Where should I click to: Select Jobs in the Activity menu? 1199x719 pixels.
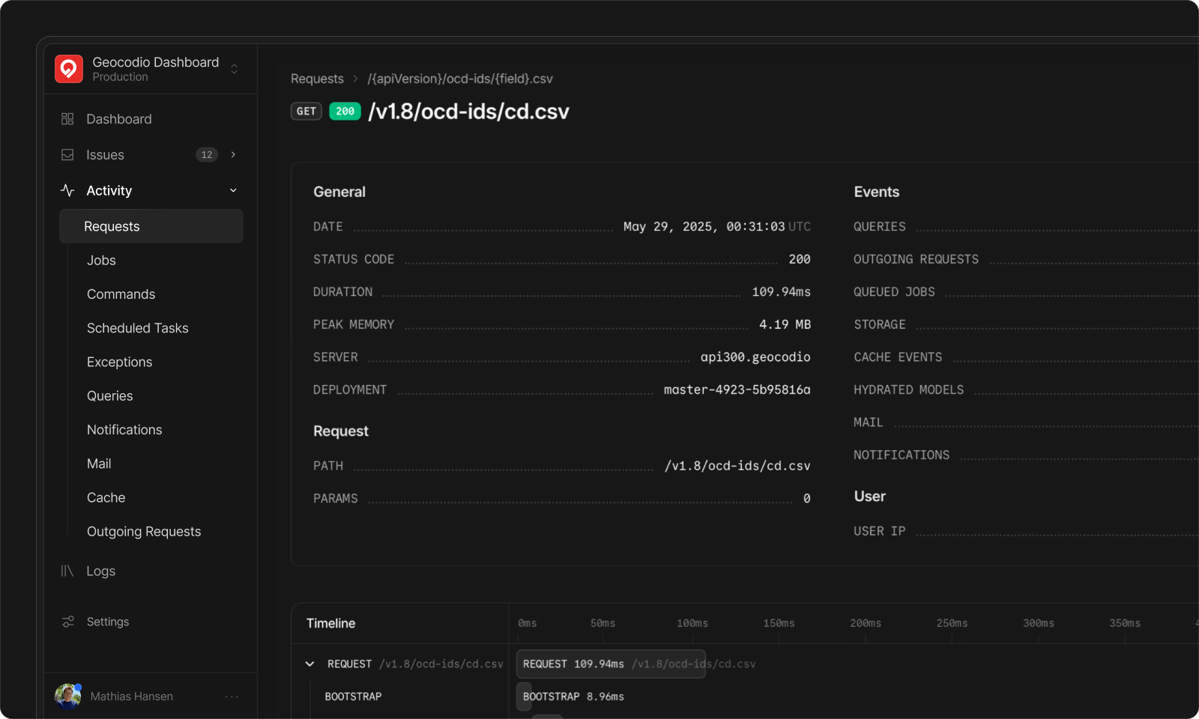coord(101,261)
